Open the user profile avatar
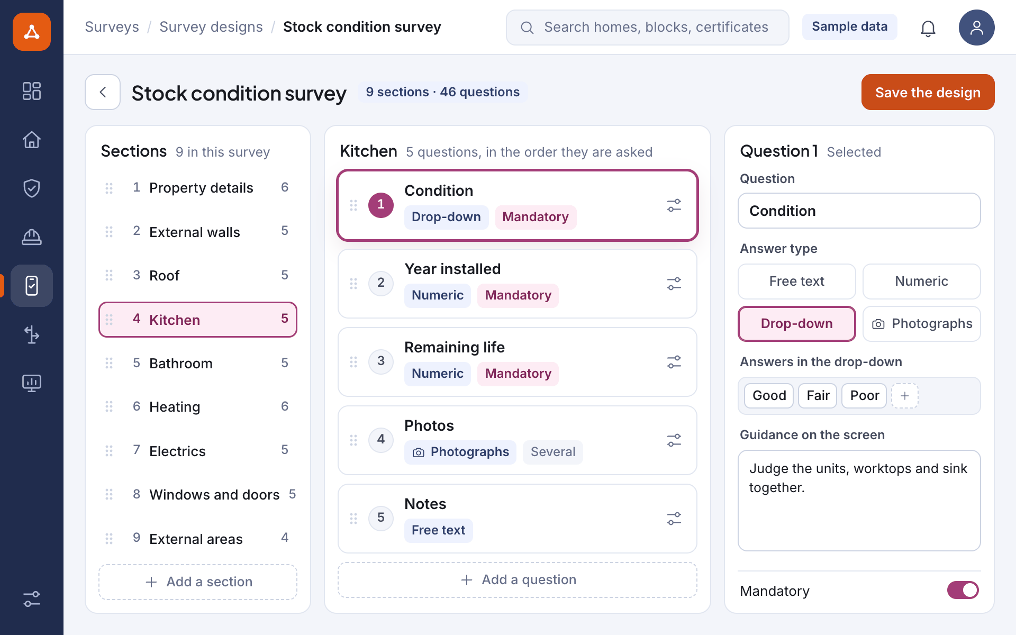 click(x=977, y=28)
